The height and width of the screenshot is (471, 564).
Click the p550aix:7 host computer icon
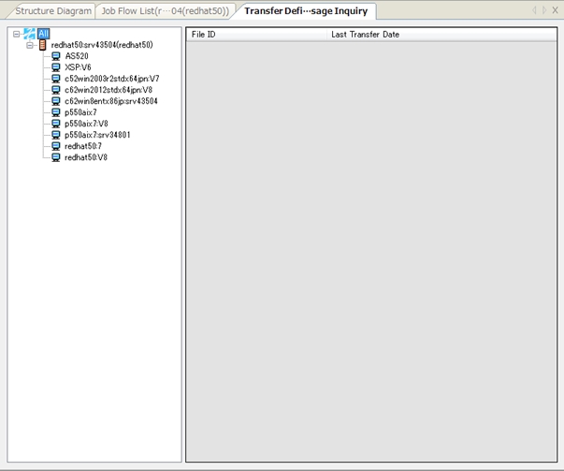click(56, 112)
